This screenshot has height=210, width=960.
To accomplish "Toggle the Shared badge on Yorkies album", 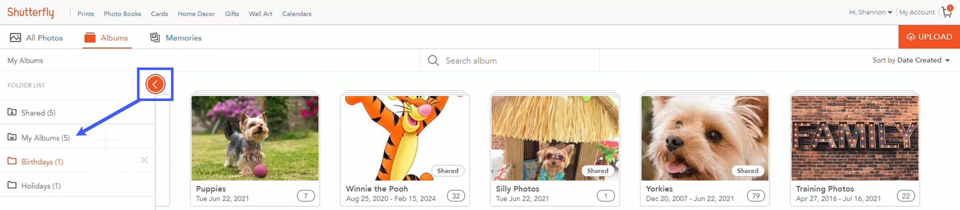I will [x=747, y=171].
